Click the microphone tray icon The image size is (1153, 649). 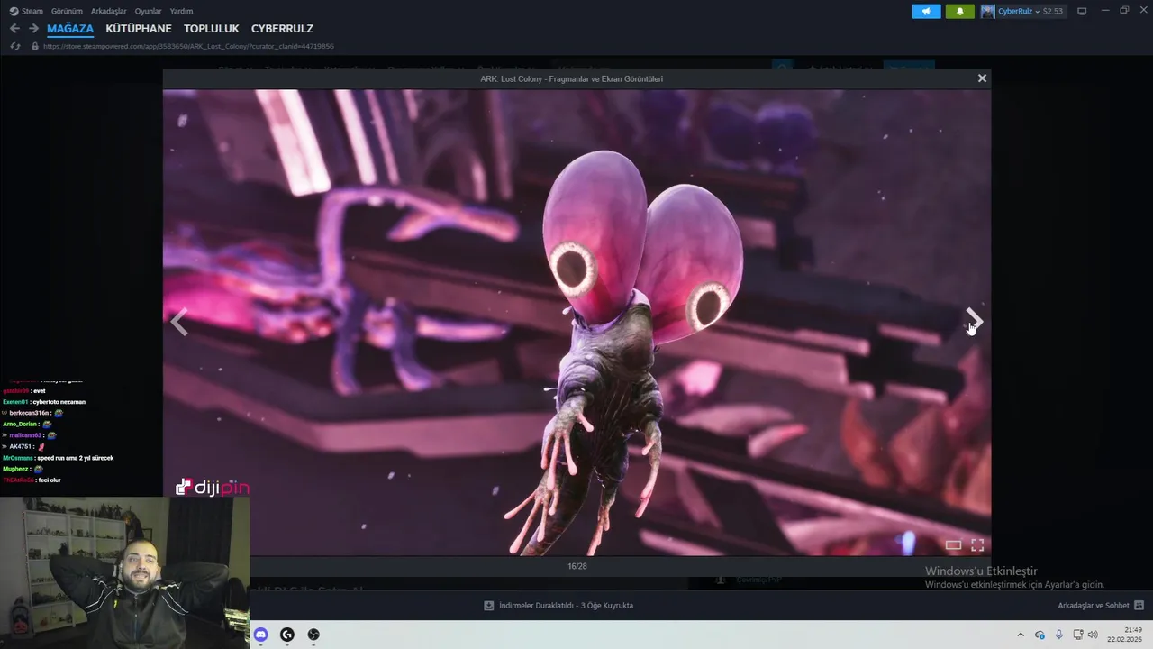[1059, 635]
